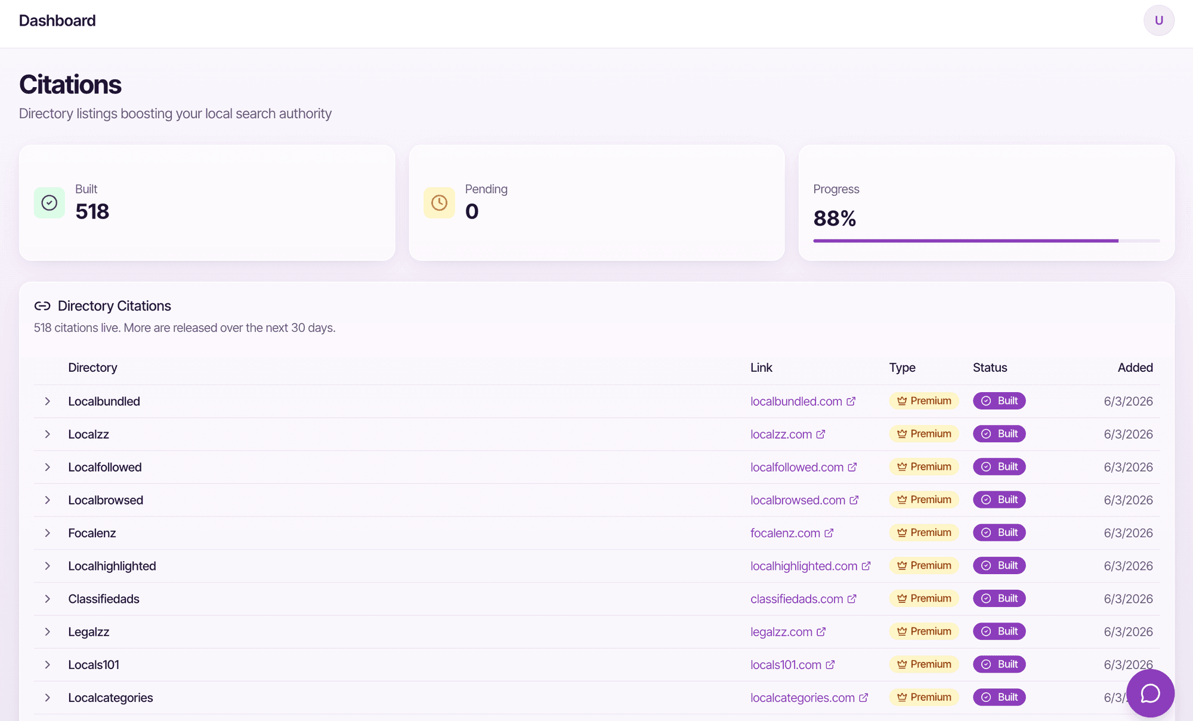Expand the Localcategories row
Viewport: 1193px width, 721px height.
click(47, 697)
